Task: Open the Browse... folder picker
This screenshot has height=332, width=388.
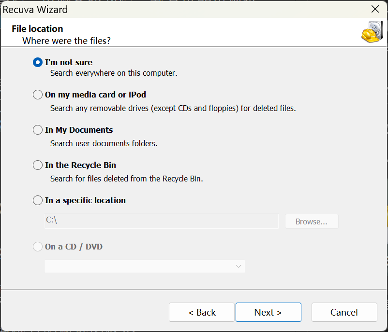Action: (x=312, y=221)
